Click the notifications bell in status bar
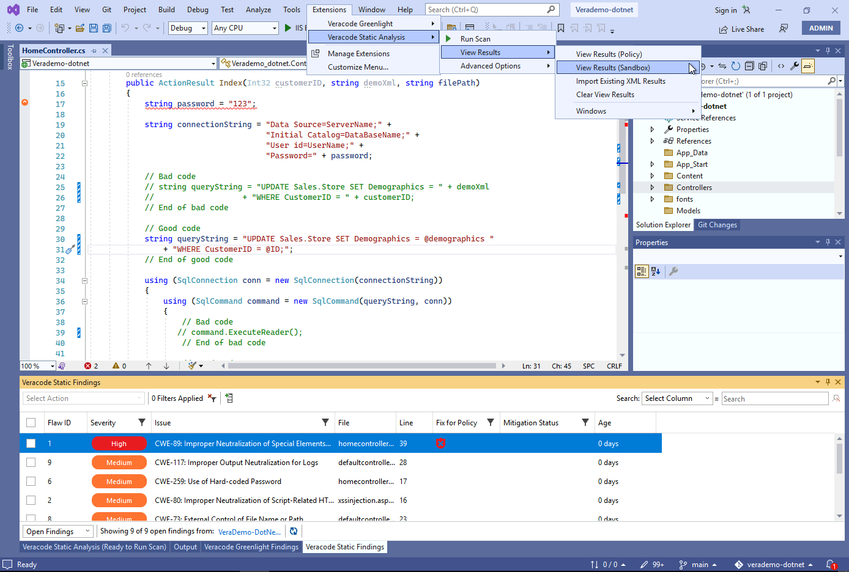 coord(831,565)
